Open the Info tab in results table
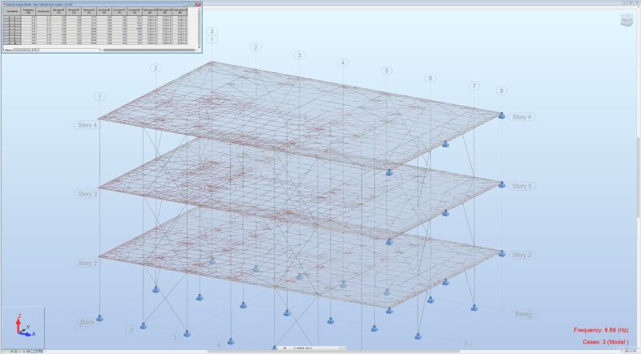This screenshot has width=641, height=354. pos(35,50)
